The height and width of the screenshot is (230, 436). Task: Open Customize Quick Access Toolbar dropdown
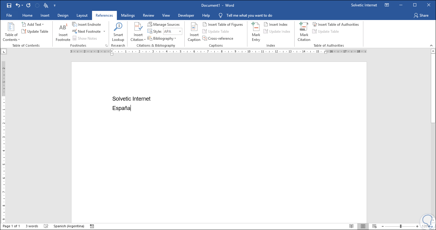[54, 5]
